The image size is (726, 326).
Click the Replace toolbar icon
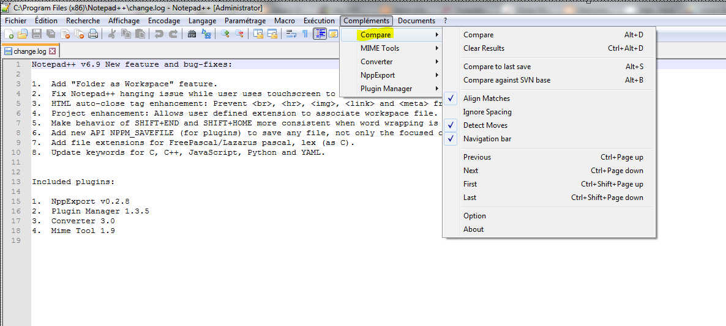pos(206,34)
